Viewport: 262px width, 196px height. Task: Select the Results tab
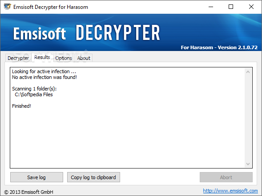click(42, 58)
